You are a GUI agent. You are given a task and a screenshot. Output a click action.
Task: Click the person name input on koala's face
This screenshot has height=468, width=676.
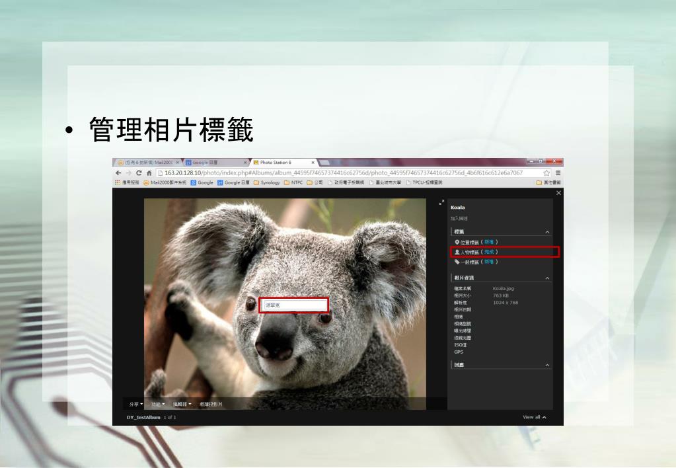point(295,305)
